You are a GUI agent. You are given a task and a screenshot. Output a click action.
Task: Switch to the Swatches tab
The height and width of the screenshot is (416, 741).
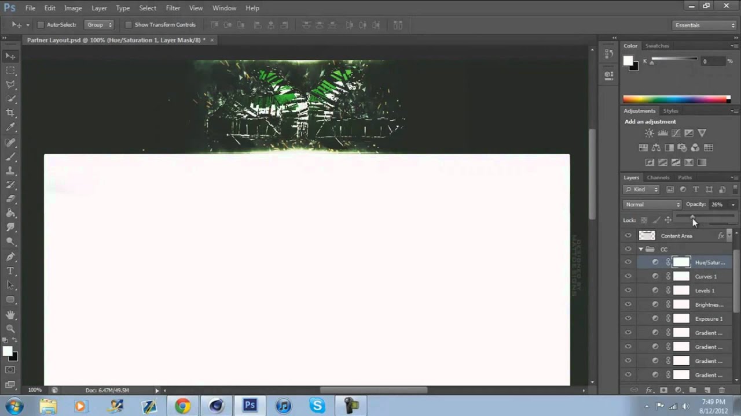click(x=657, y=46)
